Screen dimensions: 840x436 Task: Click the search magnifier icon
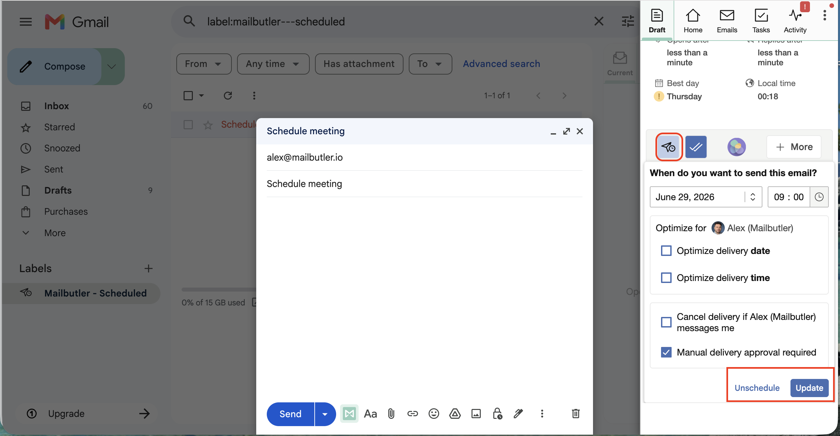189,21
